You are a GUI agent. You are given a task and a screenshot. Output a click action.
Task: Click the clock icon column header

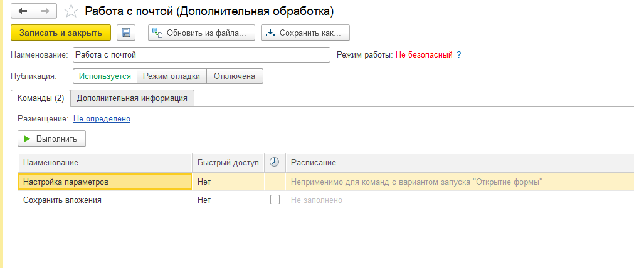pos(274,162)
